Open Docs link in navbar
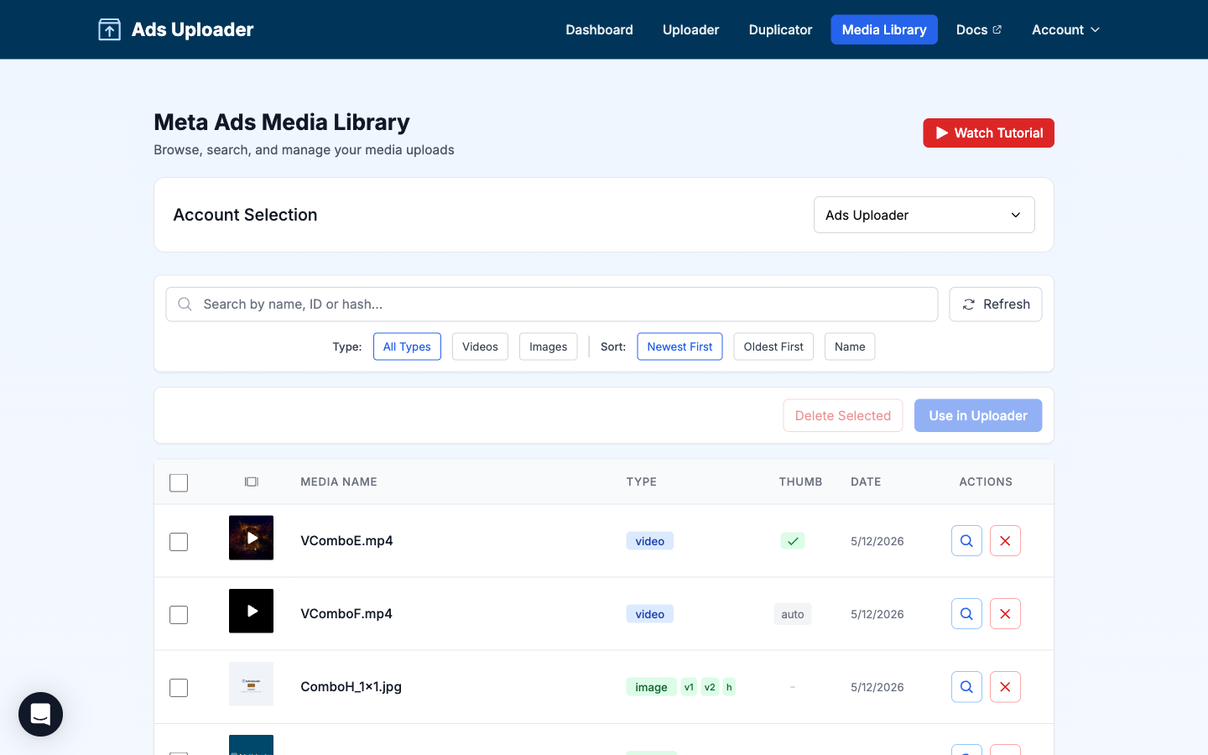The width and height of the screenshot is (1208, 755). 979,29
